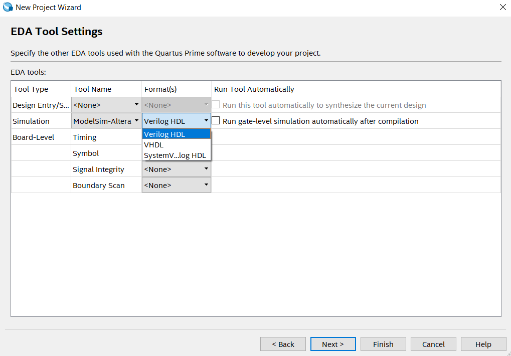Viewport: 511px width, 356px height.
Task: Open the Design Entry tool name dropdown
Action: [106, 105]
